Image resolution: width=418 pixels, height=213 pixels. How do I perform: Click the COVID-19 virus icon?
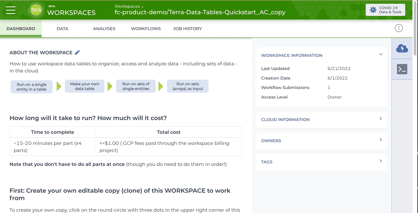(373, 10)
